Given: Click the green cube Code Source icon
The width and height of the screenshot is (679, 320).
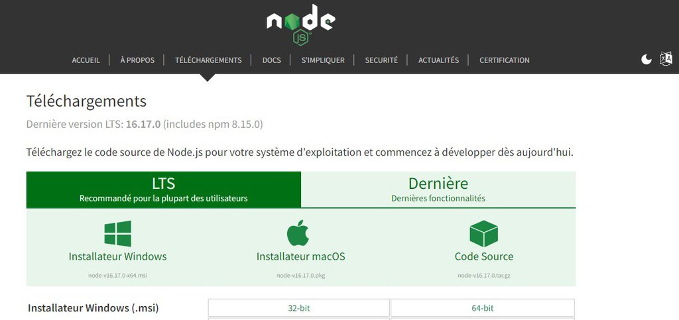Looking at the screenshot, I should 483,233.
